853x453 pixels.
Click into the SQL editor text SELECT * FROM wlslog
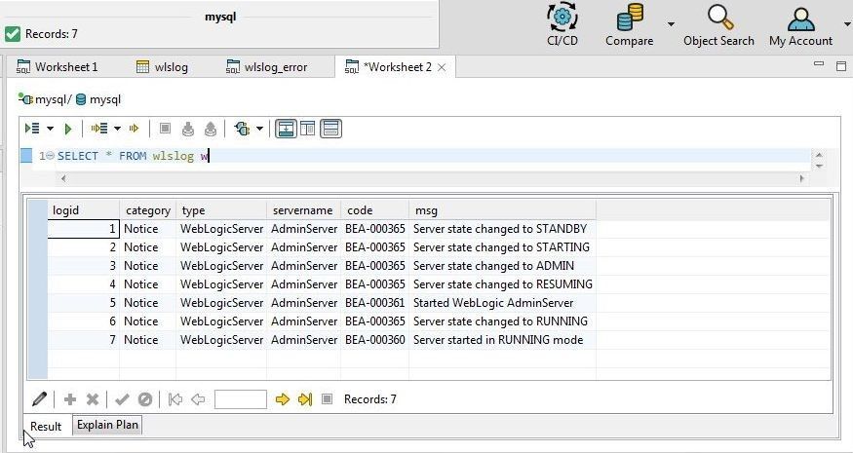click(x=126, y=156)
